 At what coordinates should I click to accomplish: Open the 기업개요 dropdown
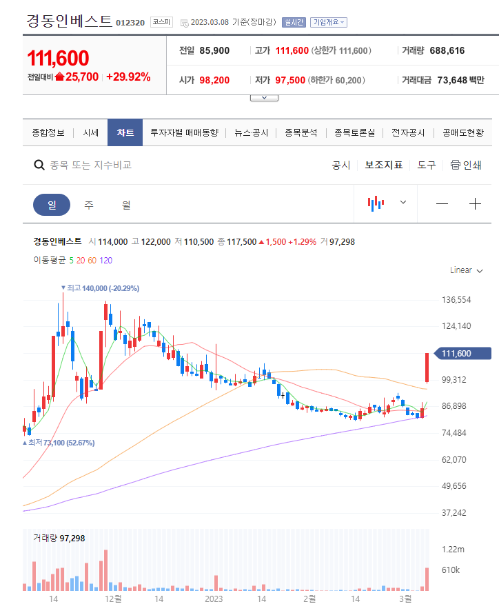(329, 22)
